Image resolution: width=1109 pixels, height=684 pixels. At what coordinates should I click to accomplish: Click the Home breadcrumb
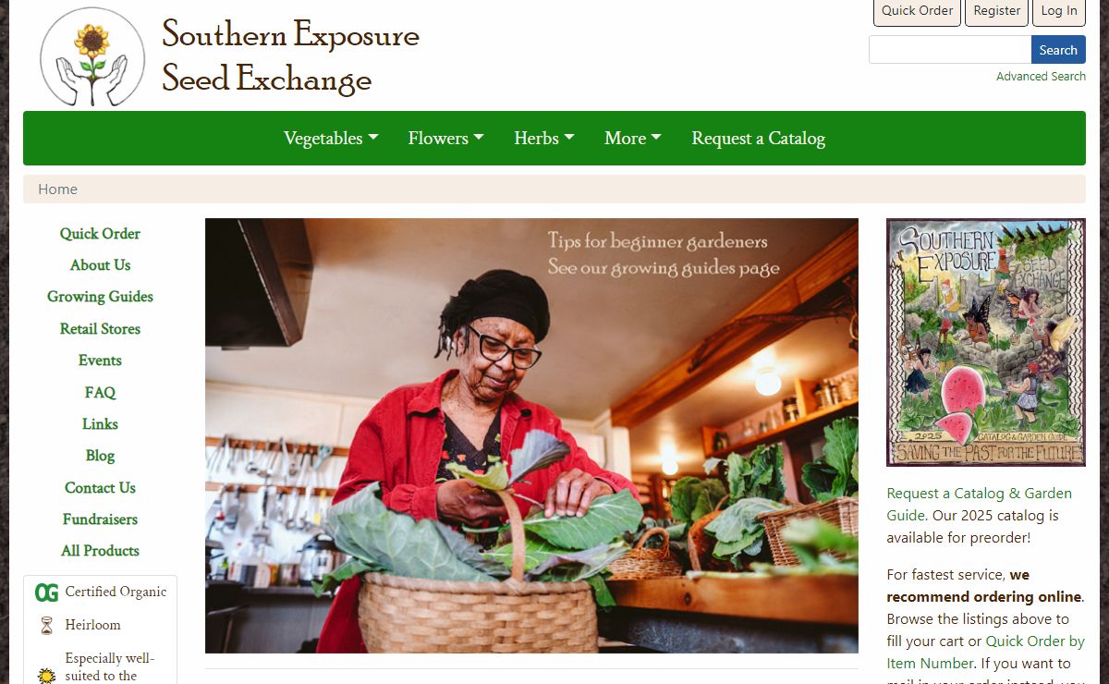point(57,189)
